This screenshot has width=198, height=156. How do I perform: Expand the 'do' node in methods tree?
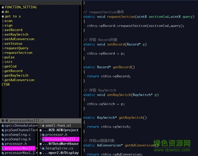tap(3, 12)
